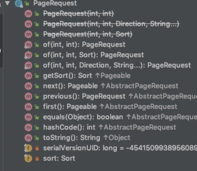Click static method icon for of(int, int)
The image size is (197, 171).
[x=28, y=45]
